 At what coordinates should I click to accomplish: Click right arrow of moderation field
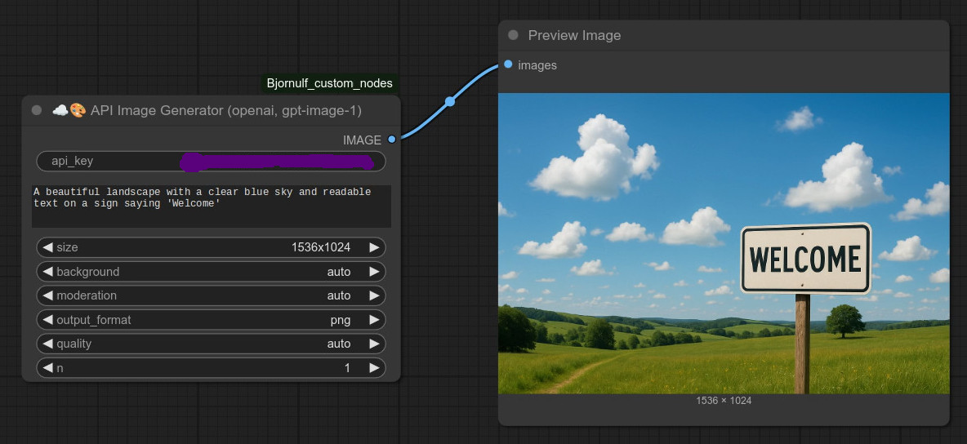[374, 295]
